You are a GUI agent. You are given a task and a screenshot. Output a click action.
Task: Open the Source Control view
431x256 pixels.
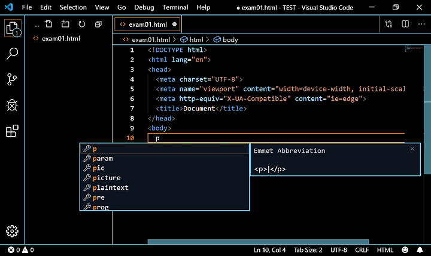[12, 79]
